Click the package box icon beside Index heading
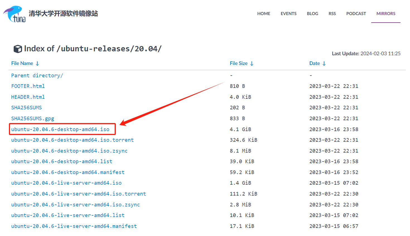 coord(17,48)
